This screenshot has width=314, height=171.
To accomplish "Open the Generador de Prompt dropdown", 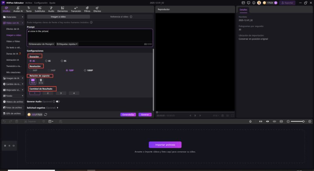I will pos(41,44).
